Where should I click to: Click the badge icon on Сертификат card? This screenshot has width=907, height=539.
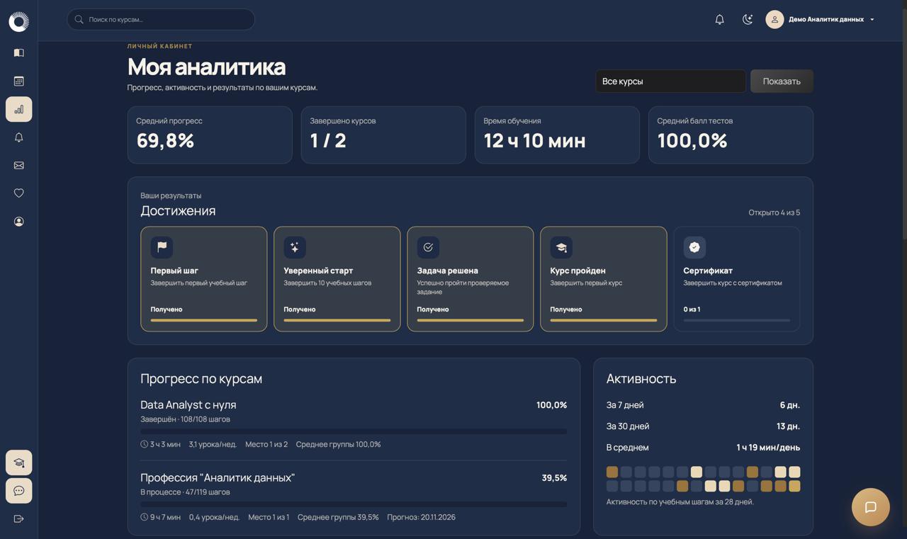tap(694, 247)
